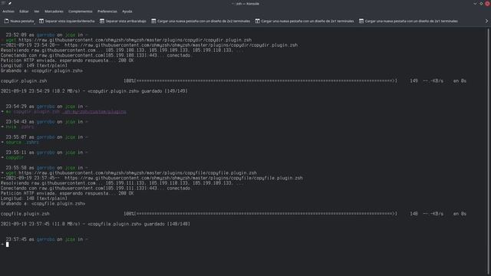Minimize the Konsole window
The image size is (491, 276).
(475, 4)
